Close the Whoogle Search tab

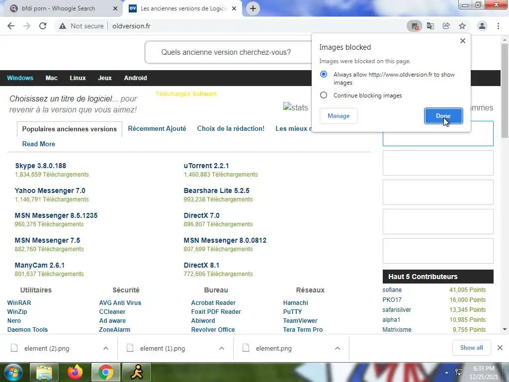115,8
